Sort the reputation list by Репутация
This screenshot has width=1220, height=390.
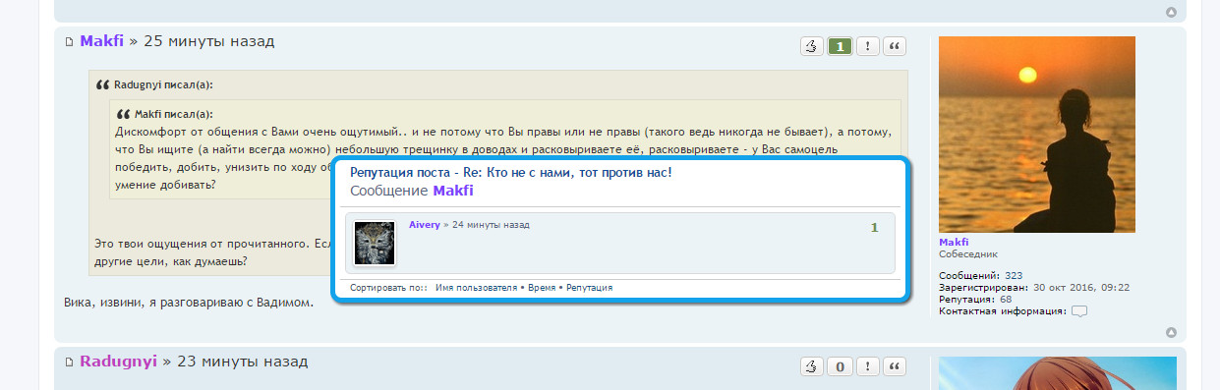click(x=589, y=287)
